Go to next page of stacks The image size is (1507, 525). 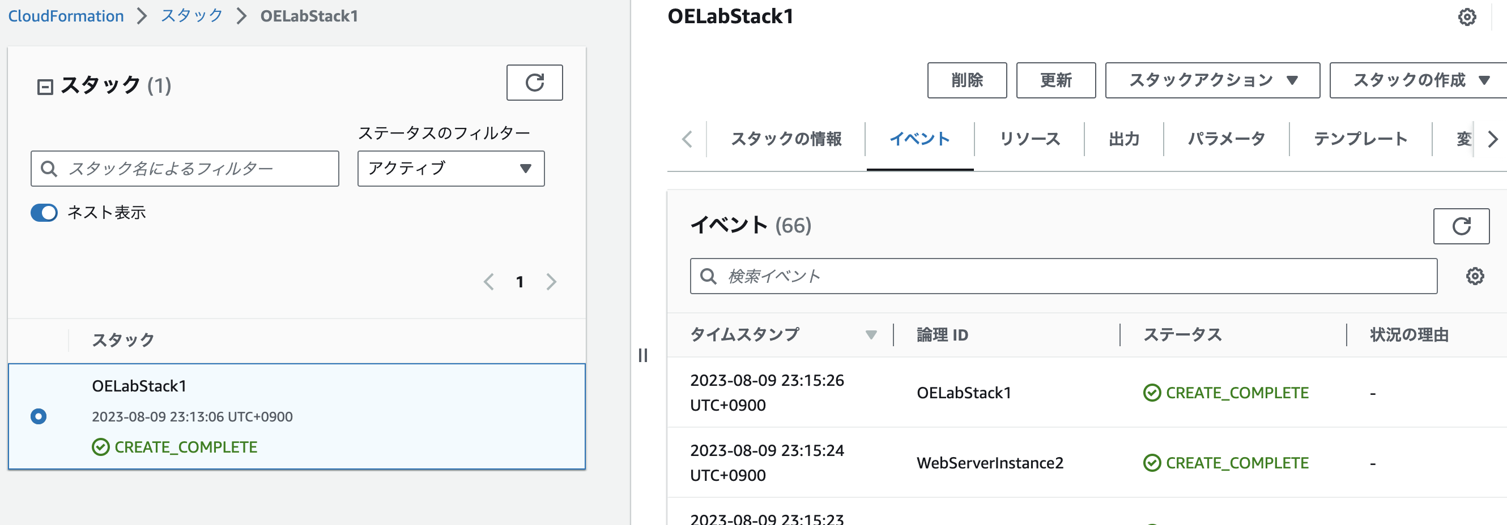click(551, 282)
